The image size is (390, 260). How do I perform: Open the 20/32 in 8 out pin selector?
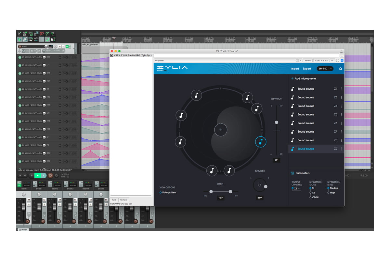click(321, 60)
